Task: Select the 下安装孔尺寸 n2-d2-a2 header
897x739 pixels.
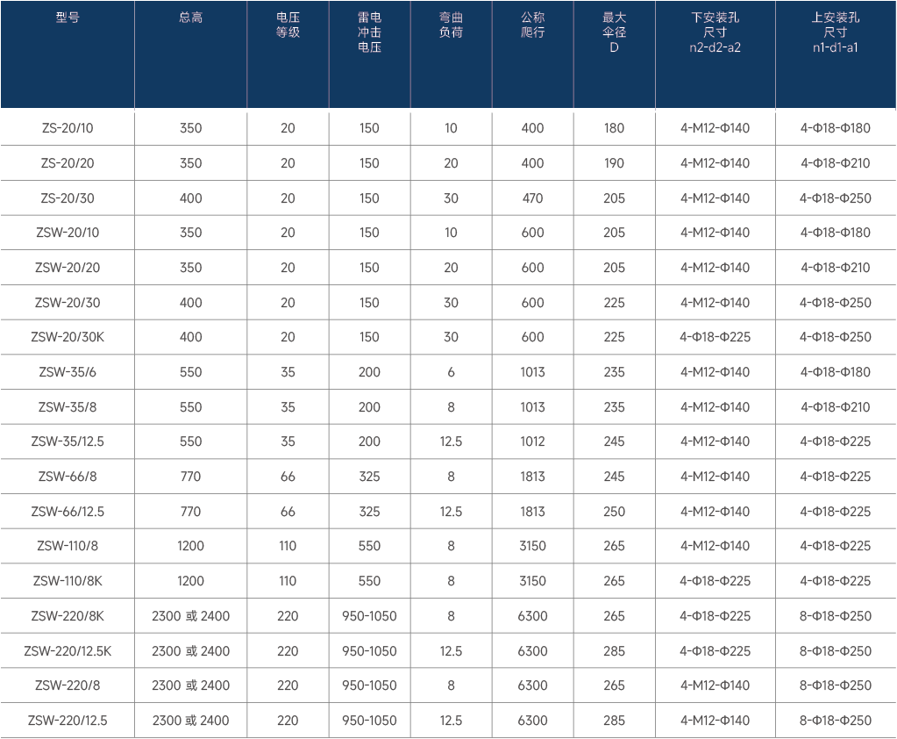Action: [715, 32]
